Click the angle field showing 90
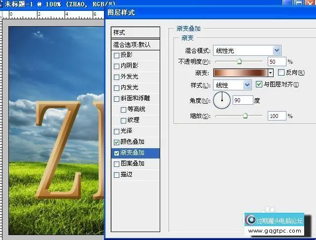This screenshot has height=240, width=316. coord(243,100)
